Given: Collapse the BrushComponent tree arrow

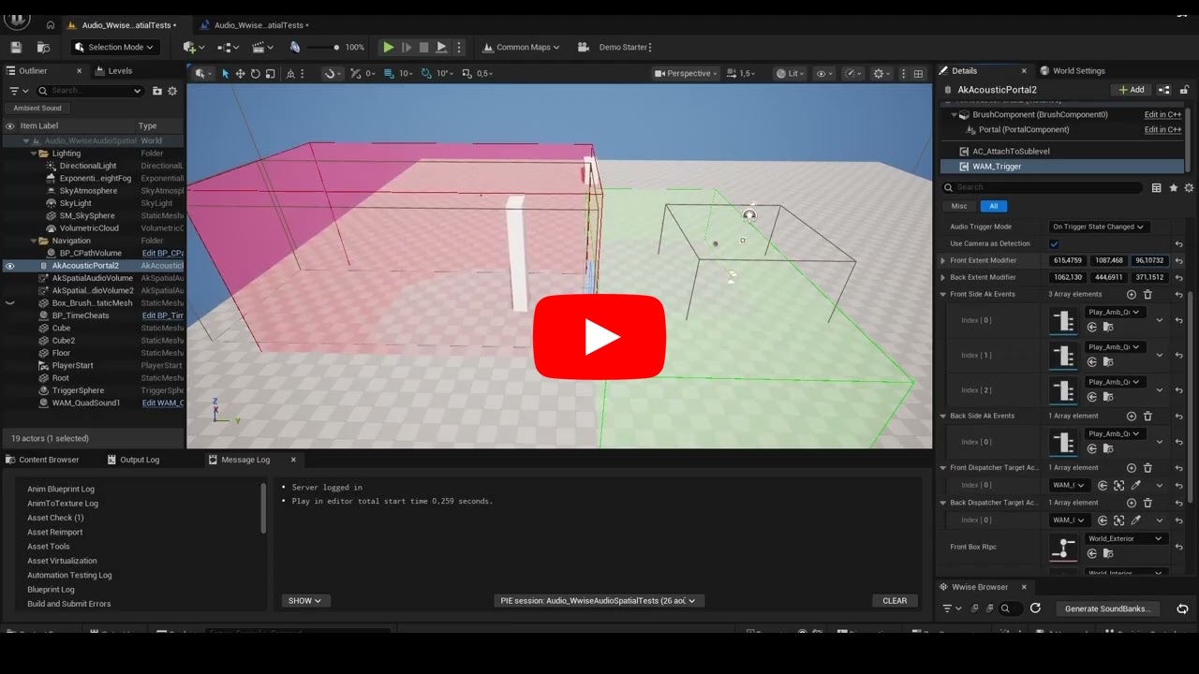Looking at the screenshot, I should tap(954, 115).
